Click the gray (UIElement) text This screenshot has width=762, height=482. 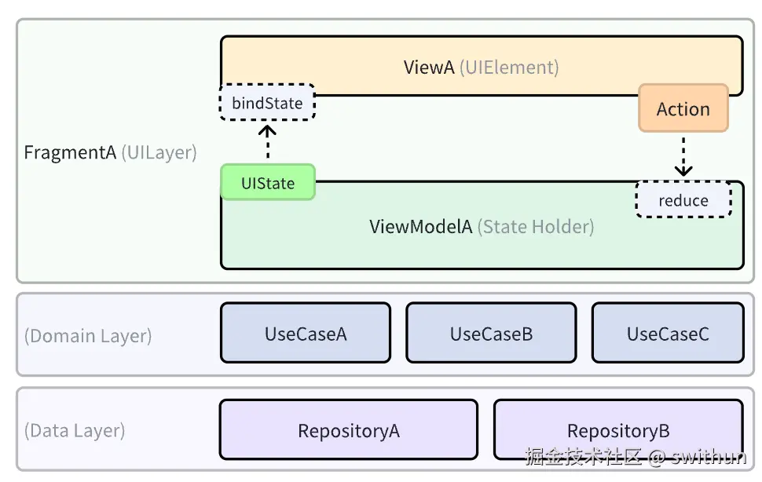pos(509,67)
